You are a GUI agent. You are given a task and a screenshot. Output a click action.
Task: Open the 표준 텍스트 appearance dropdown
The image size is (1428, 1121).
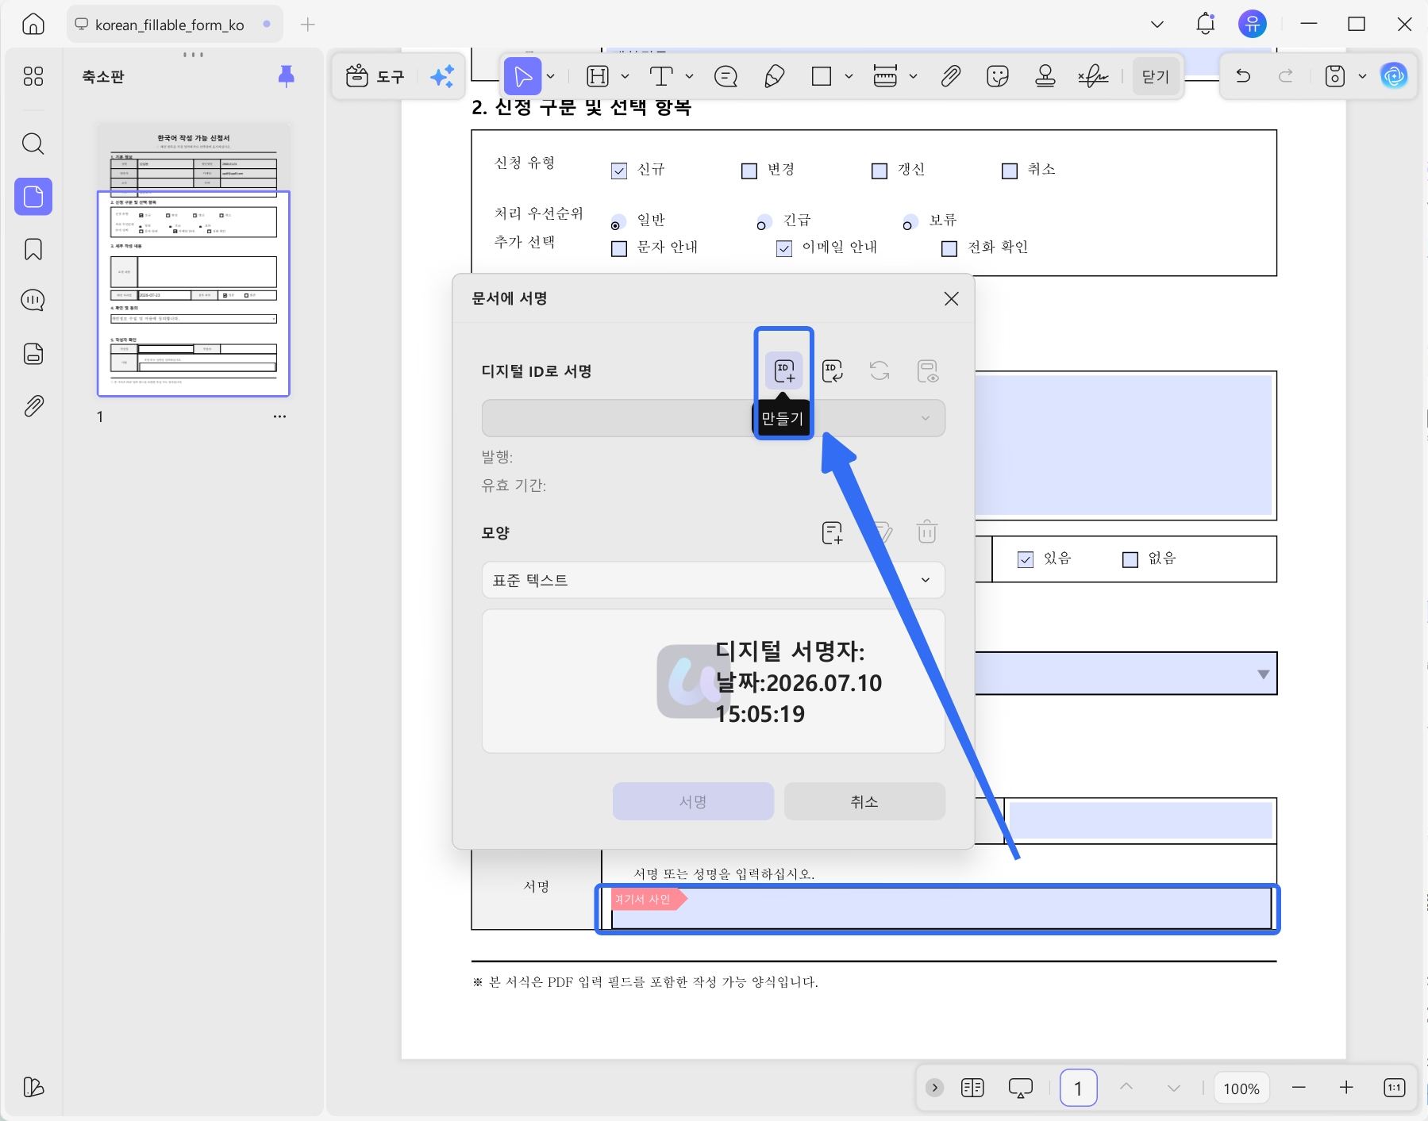[714, 580]
